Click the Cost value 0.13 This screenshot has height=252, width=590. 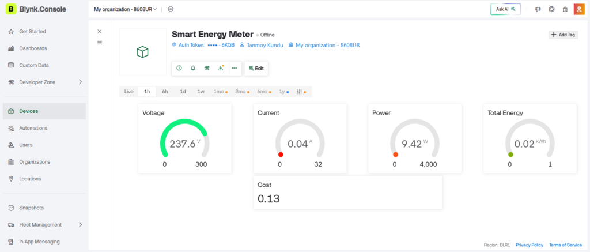pyautogui.click(x=268, y=198)
